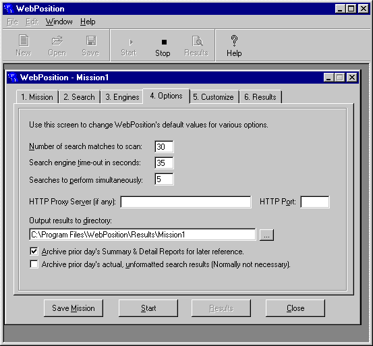The height and width of the screenshot is (346, 373).
Task: Click the bottom Results button
Action: point(221,308)
